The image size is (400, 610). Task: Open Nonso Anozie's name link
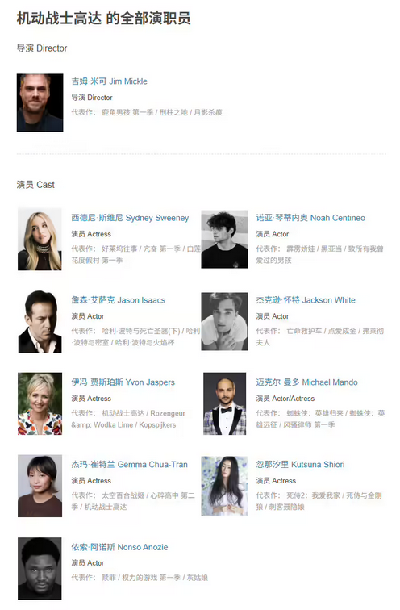[119, 547]
